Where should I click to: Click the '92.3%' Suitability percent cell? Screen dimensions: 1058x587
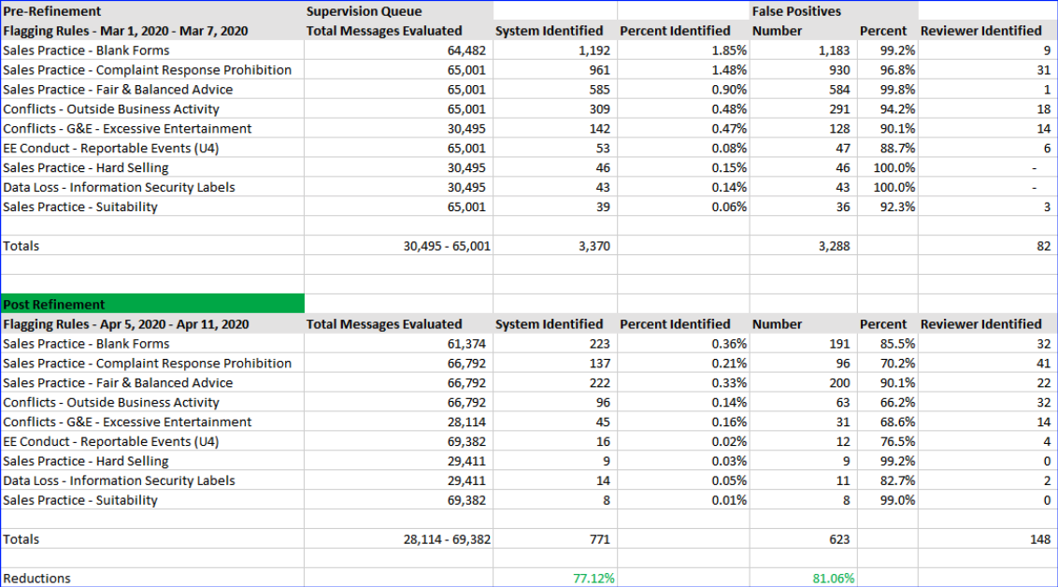point(887,208)
